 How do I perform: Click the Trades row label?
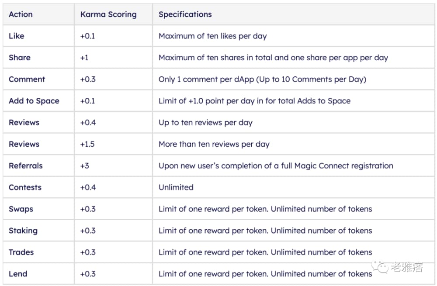pos(21,252)
